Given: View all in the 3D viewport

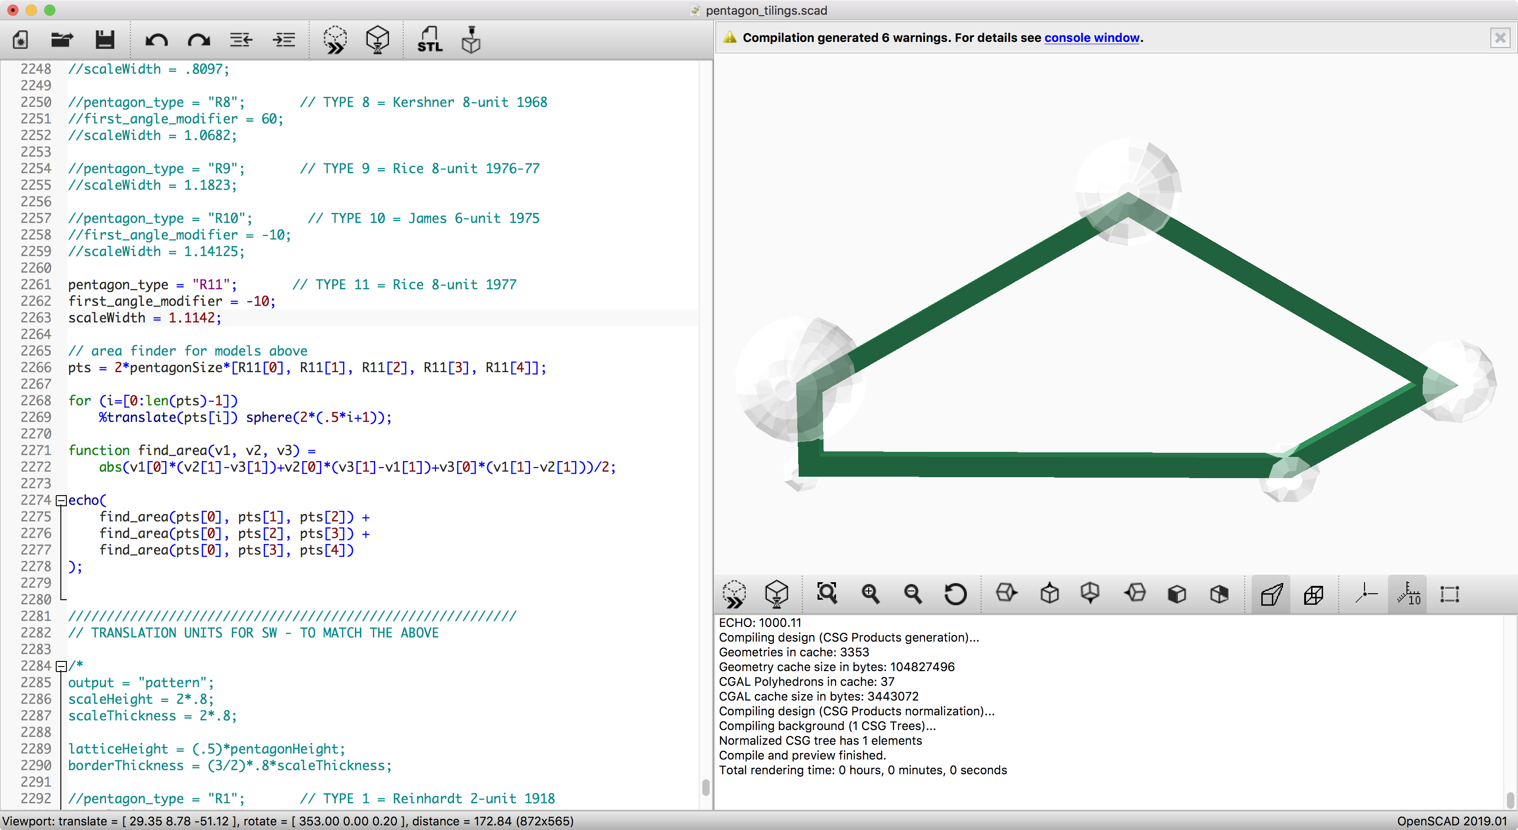Looking at the screenshot, I should (827, 593).
